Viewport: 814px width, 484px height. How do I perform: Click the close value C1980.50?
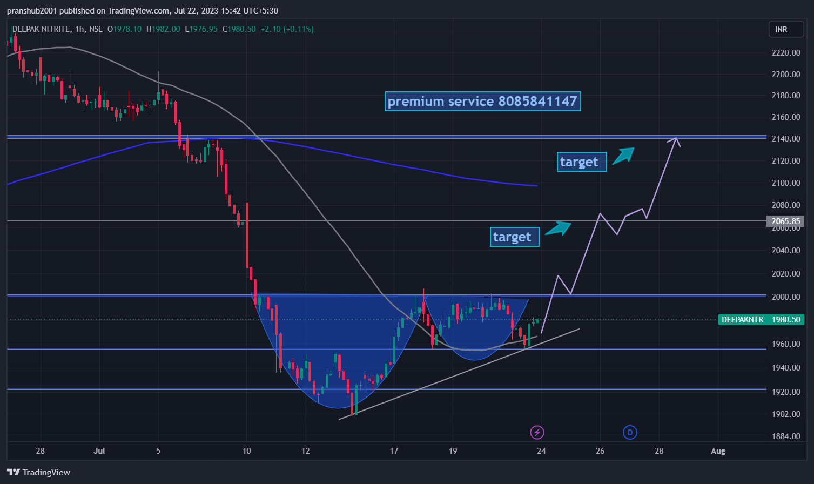pos(239,29)
